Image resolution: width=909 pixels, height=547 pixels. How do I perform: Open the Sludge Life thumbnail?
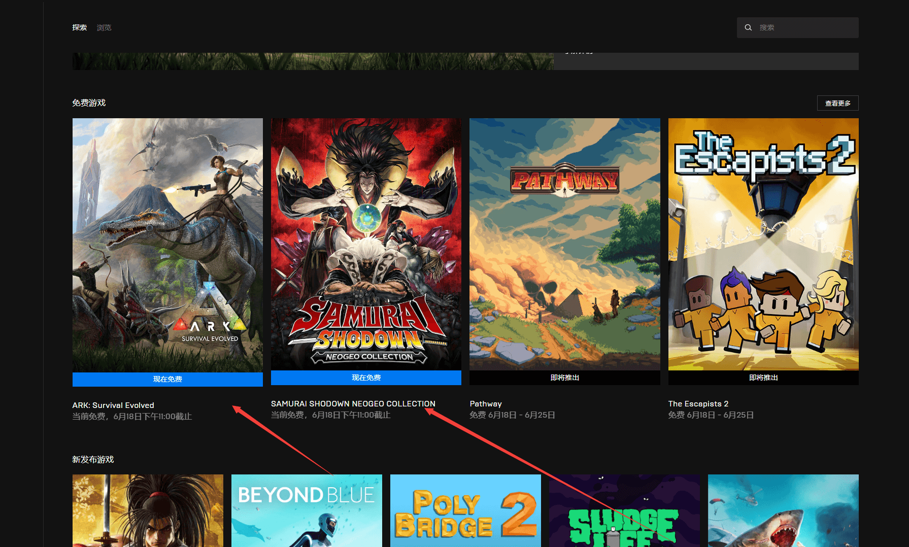[624, 510]
